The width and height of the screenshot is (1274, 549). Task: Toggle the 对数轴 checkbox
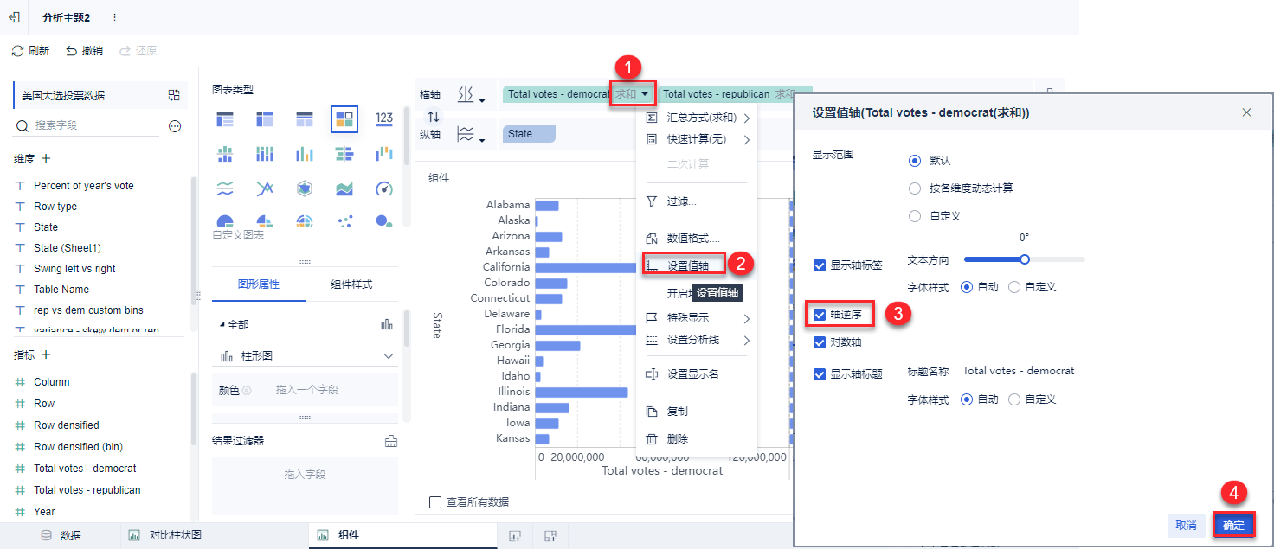(x=820, y=342)
